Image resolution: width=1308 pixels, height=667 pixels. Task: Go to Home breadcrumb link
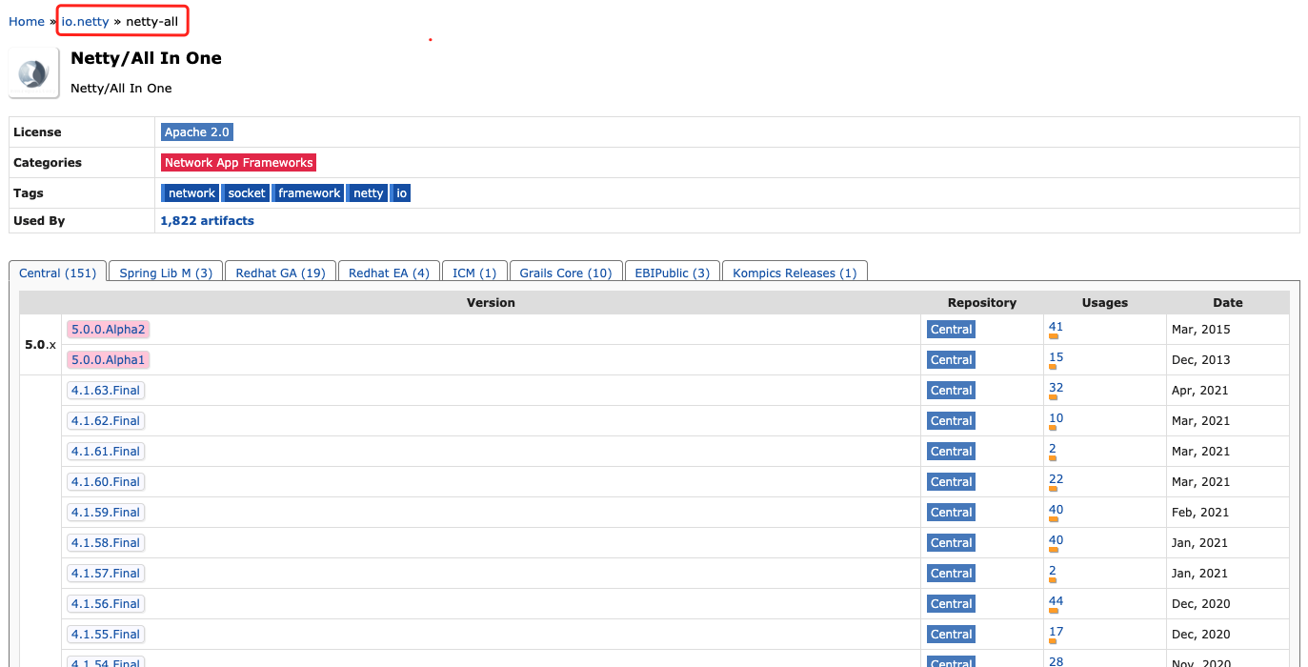click(x=27, y=21)
